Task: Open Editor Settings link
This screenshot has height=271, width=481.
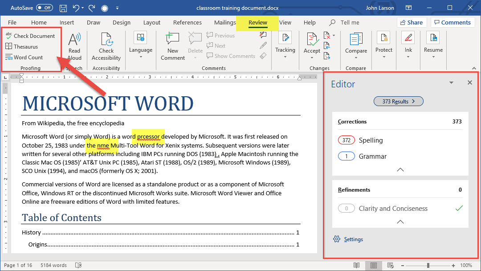Action: tap(353, 239)
